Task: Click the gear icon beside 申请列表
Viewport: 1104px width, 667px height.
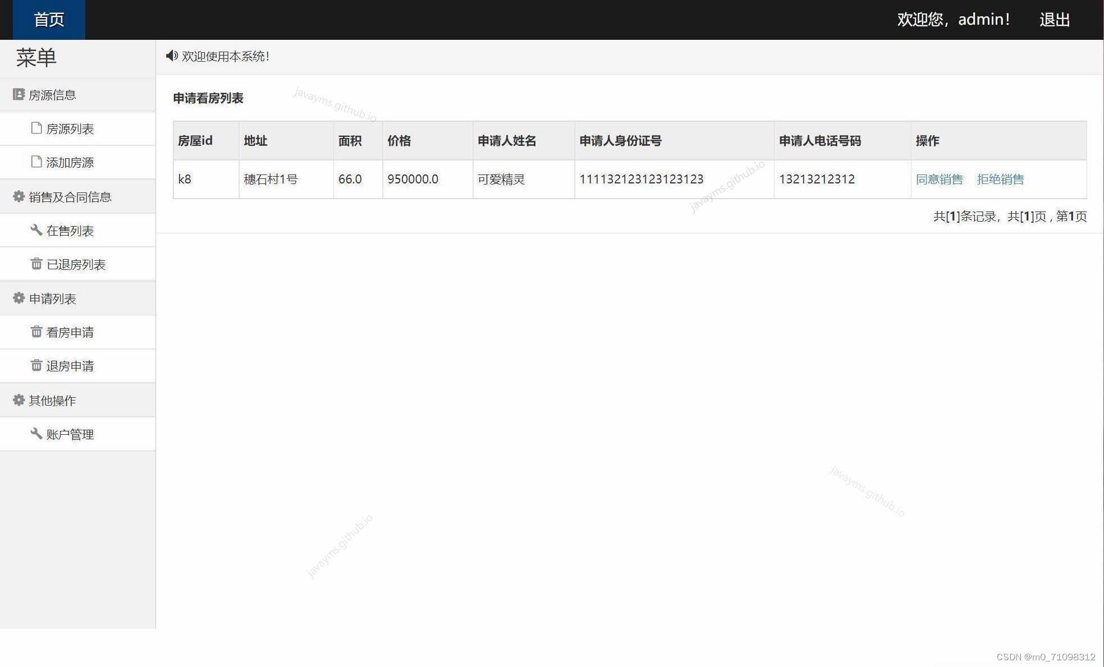Action: click(x=19, y=298)
